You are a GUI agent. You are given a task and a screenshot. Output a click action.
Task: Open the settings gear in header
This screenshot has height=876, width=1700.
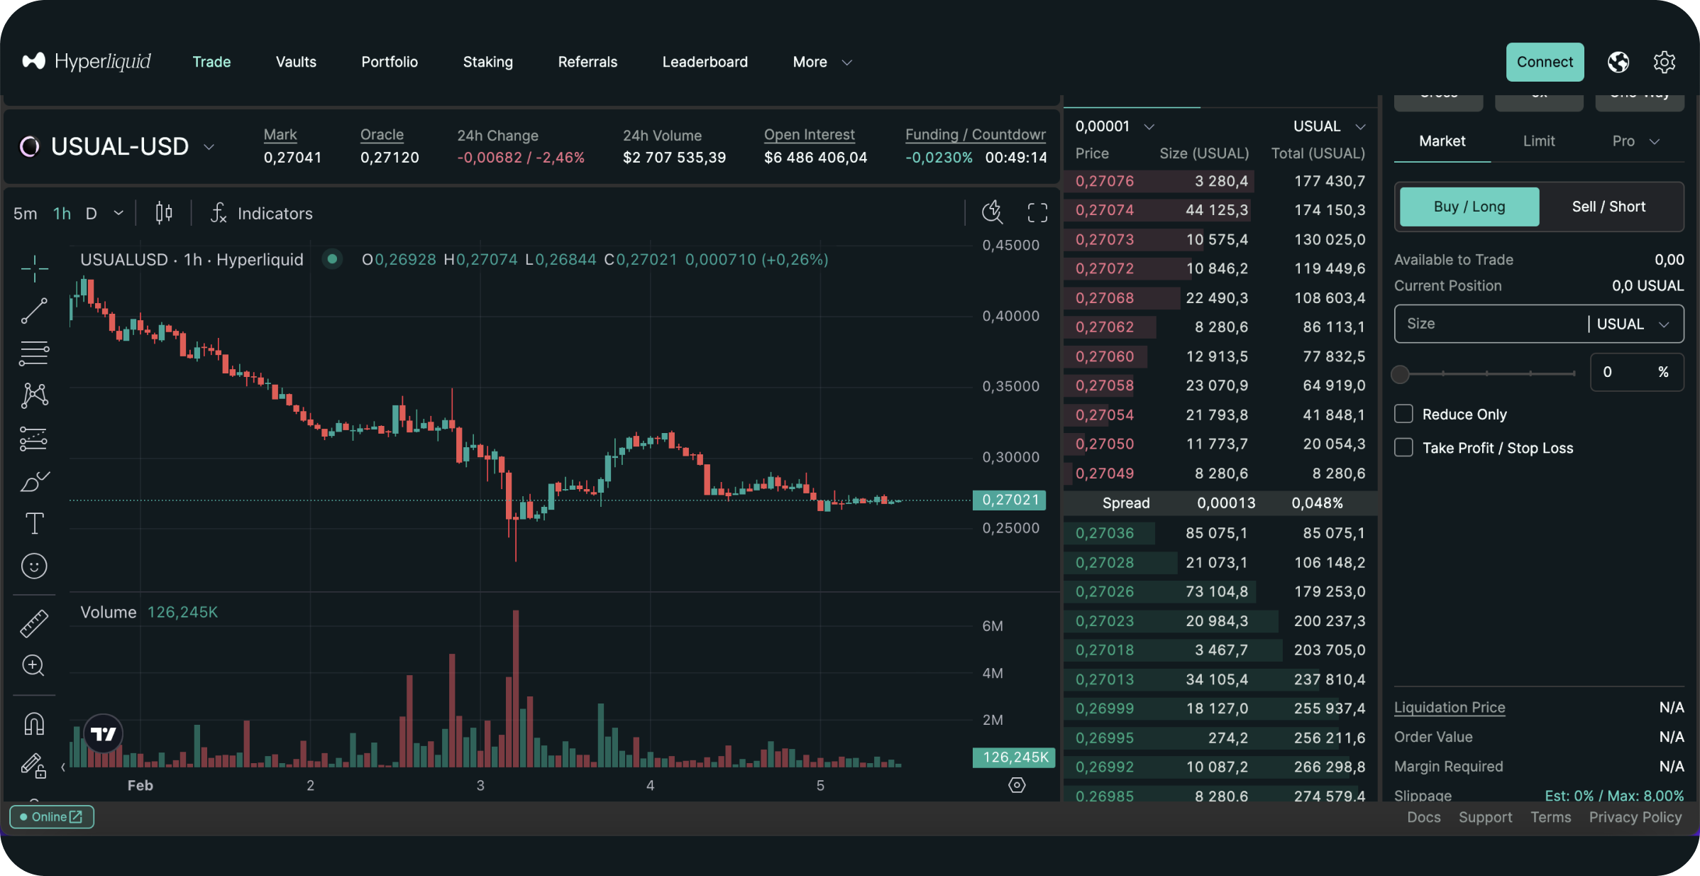(1665, 62)
